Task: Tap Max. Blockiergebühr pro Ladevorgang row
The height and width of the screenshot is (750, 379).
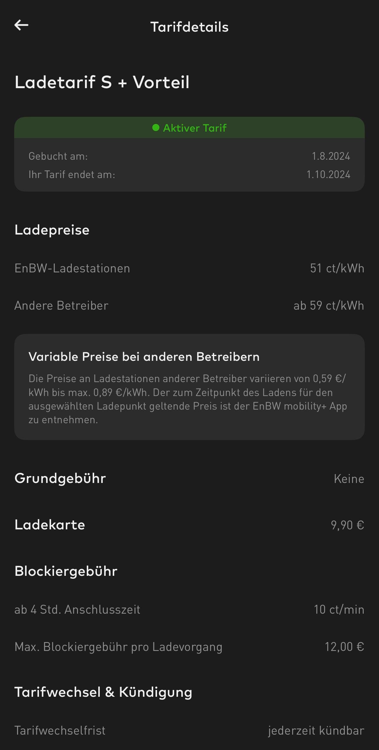Action: [x=189, y=647]
